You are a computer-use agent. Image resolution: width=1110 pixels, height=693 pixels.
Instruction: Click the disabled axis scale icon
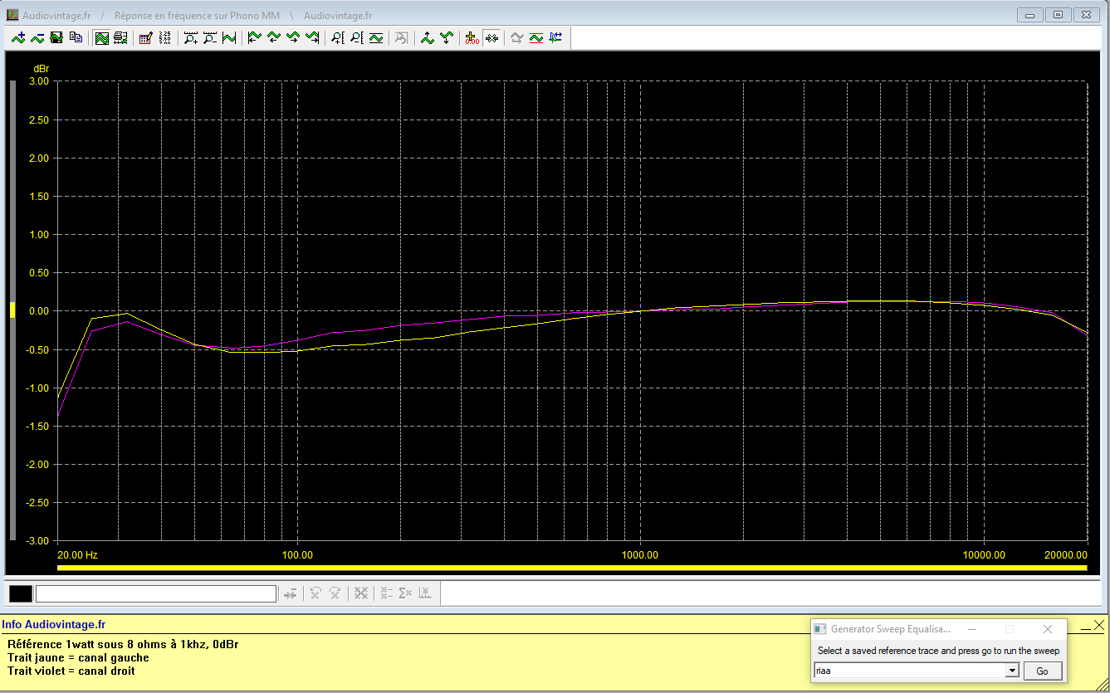coord(424,593)
